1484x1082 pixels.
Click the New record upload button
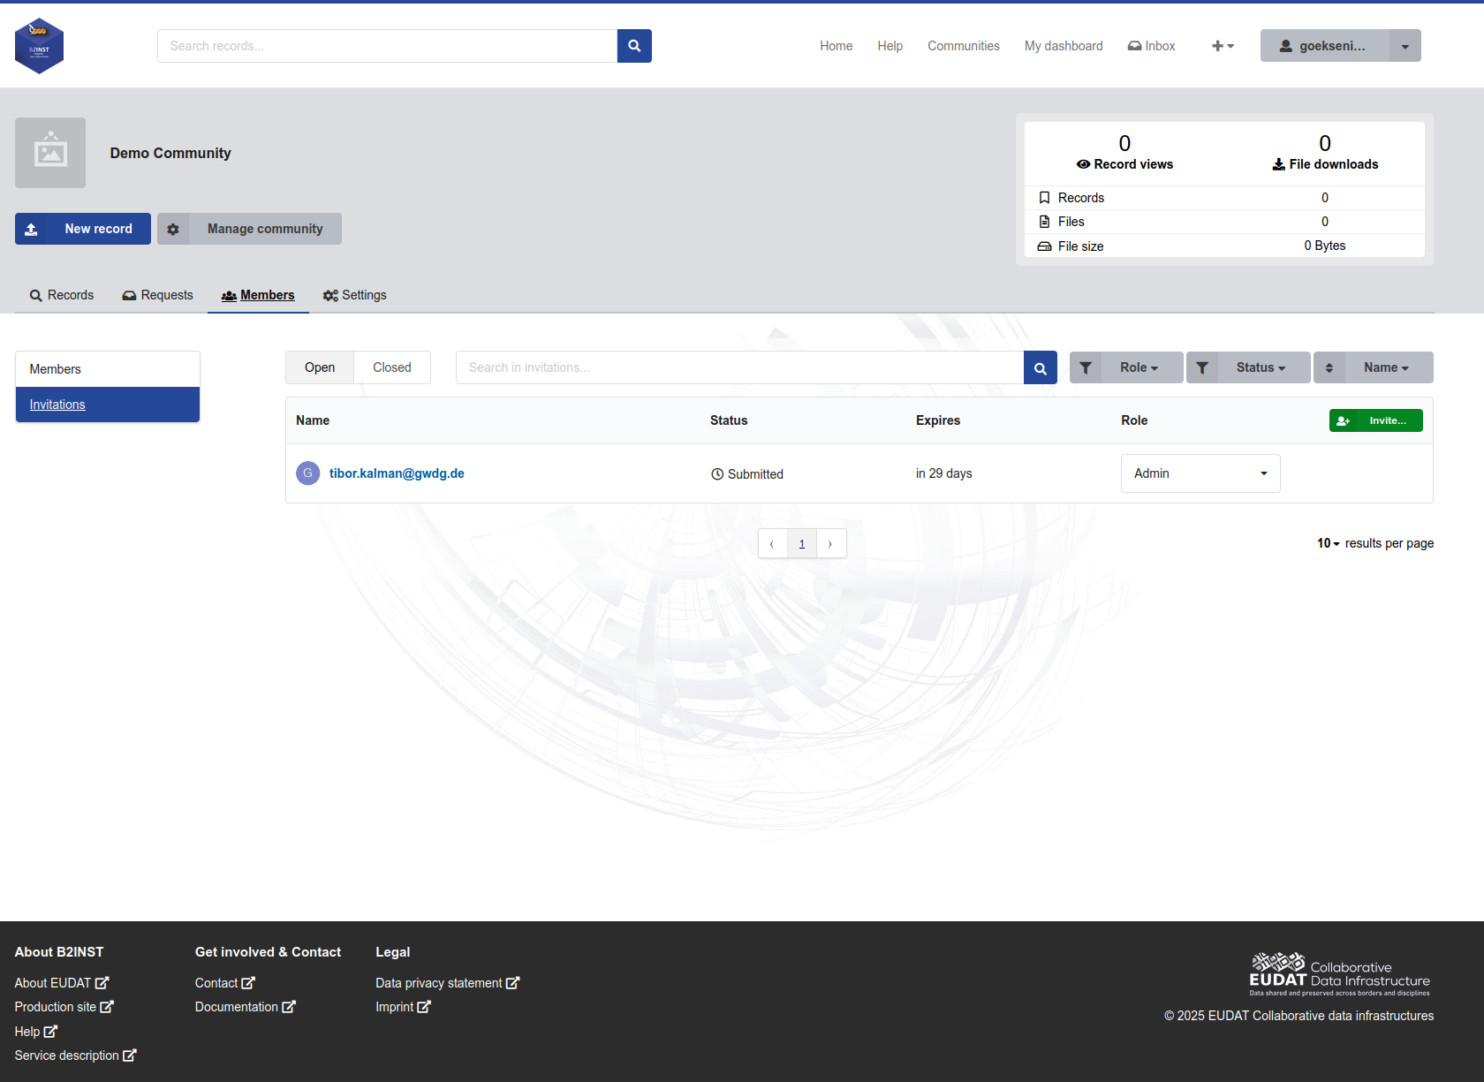[x=83, y=229]
